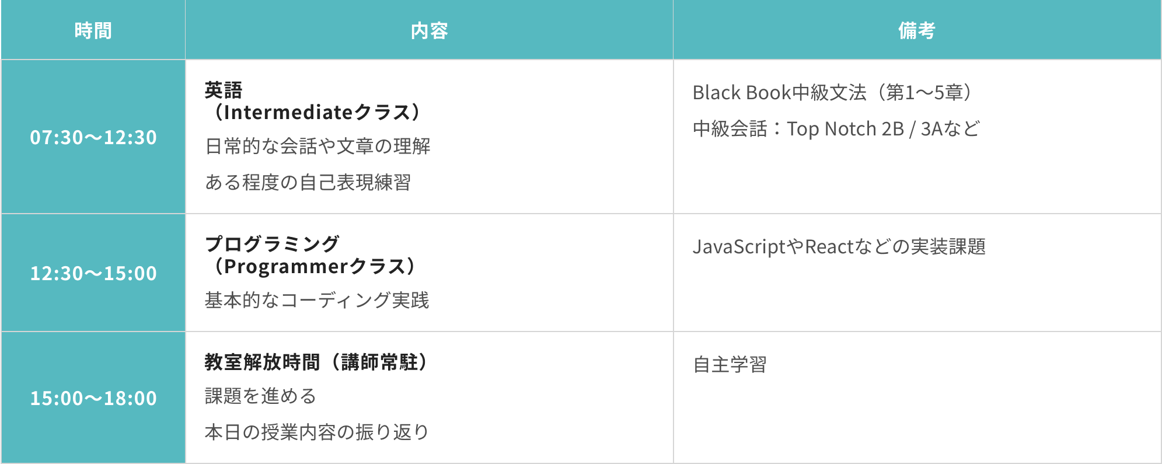Select the 07:30〜12:30 time cell
The width and height of the screenshot is (1162, 464).
pyautogui.click(x=93, y=137)
